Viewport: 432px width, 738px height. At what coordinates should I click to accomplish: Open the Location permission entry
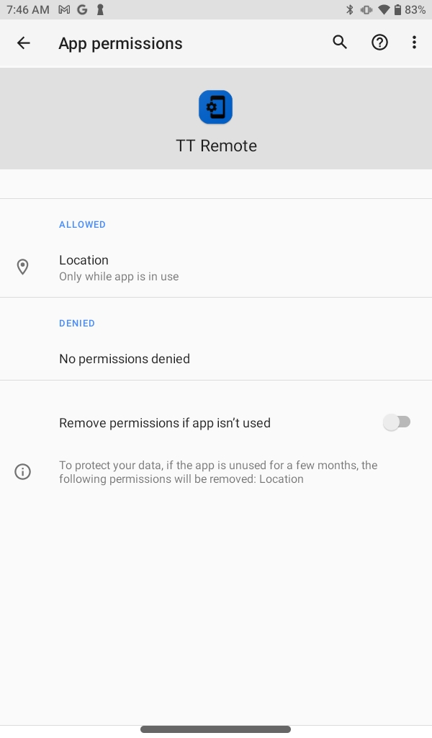pyautogui.click(x=216, y=267)
